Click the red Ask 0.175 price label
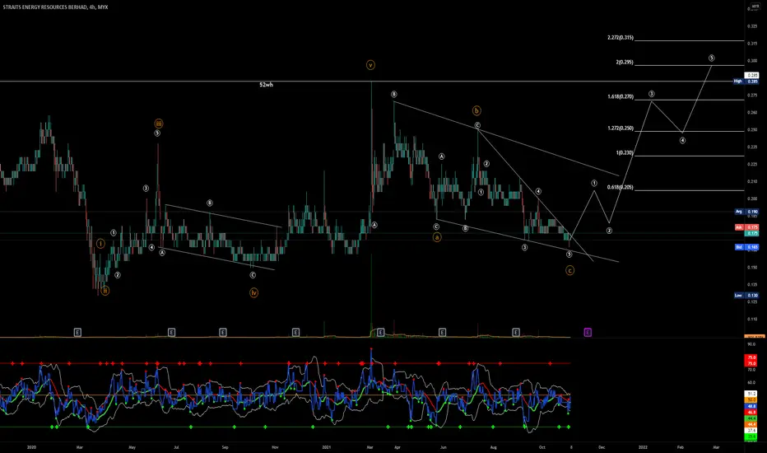The width and height of the screenshot is (767, 453). 746,227
